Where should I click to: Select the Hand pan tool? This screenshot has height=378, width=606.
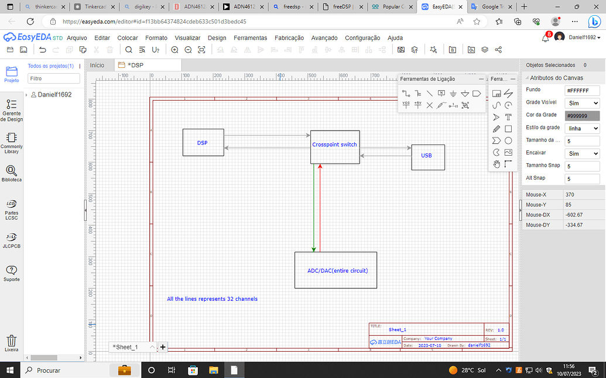(x=496, y=163)
